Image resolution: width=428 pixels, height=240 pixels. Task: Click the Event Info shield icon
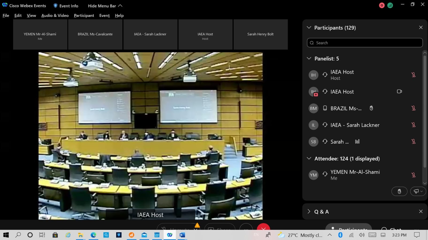[55, 6]
